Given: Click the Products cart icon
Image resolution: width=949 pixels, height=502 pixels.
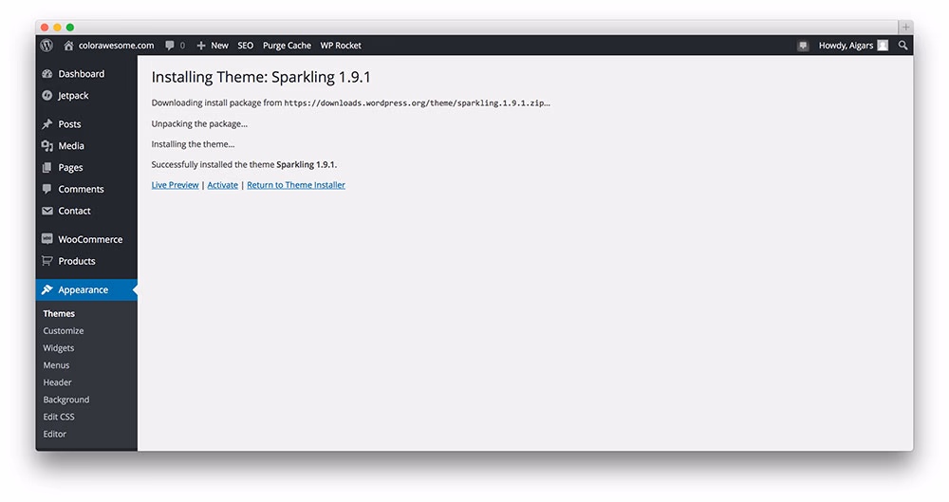Looking at the screenshot, I should [47, 261].
